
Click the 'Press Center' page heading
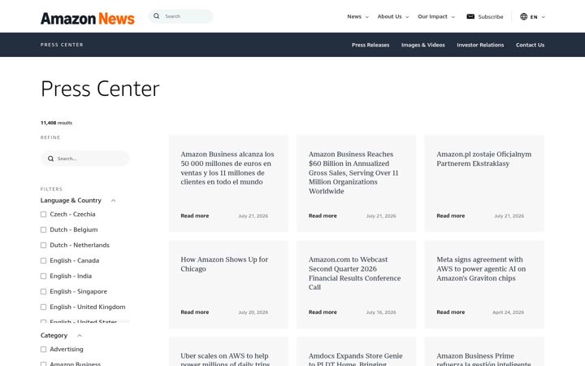pos(100,89)
